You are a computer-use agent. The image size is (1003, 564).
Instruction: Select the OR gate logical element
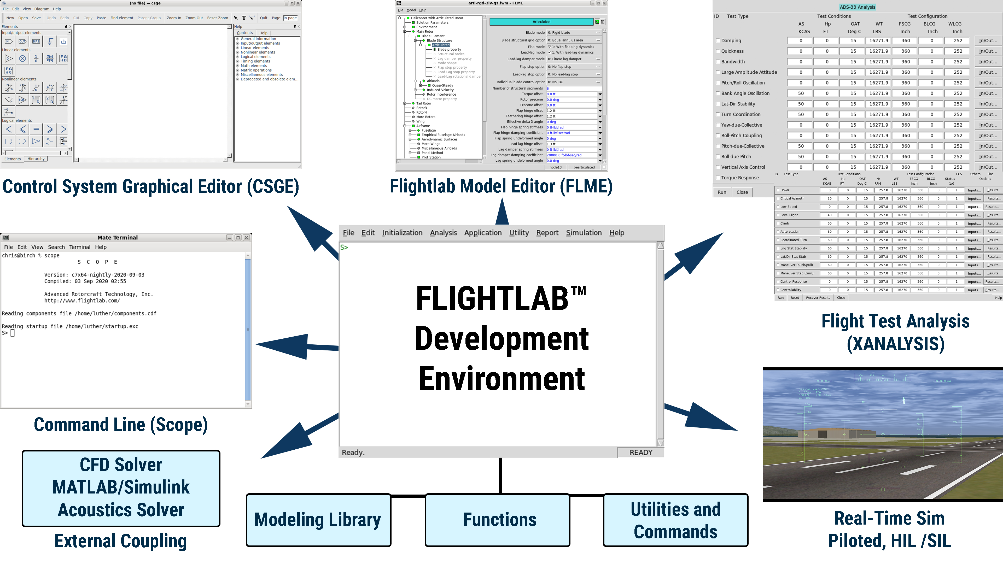coord(22,141)
